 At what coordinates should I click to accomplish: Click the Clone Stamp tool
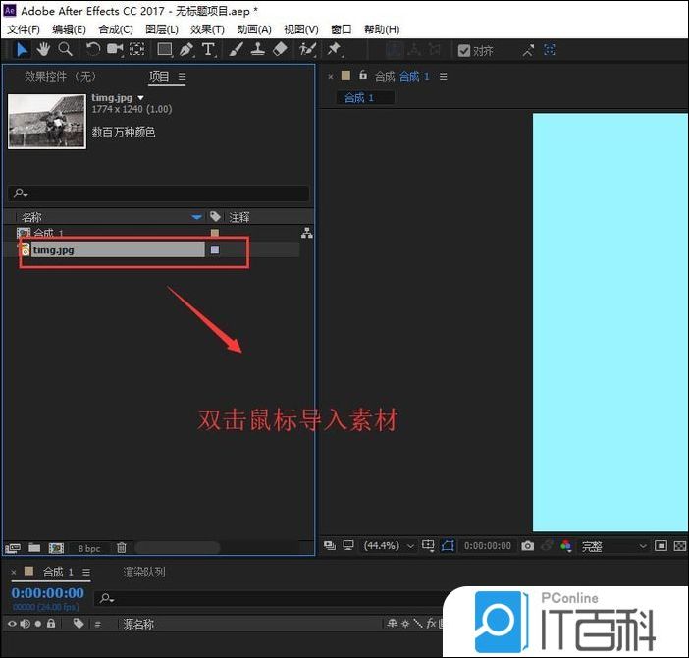tap(257, 49)
